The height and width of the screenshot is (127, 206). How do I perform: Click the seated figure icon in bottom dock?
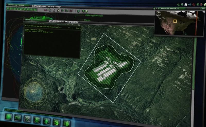(x=47, y=121)
